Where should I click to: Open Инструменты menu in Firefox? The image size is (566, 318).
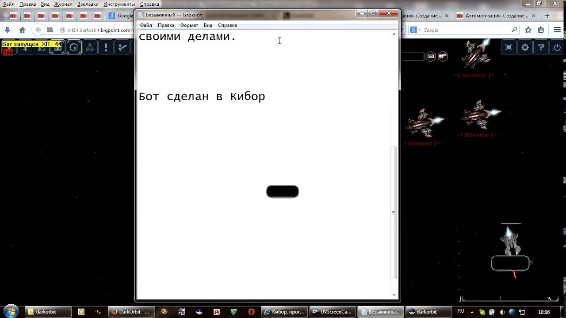click(119, 4)
